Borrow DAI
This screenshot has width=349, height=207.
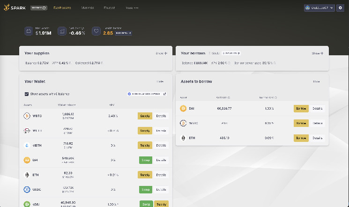click(301, 108)
